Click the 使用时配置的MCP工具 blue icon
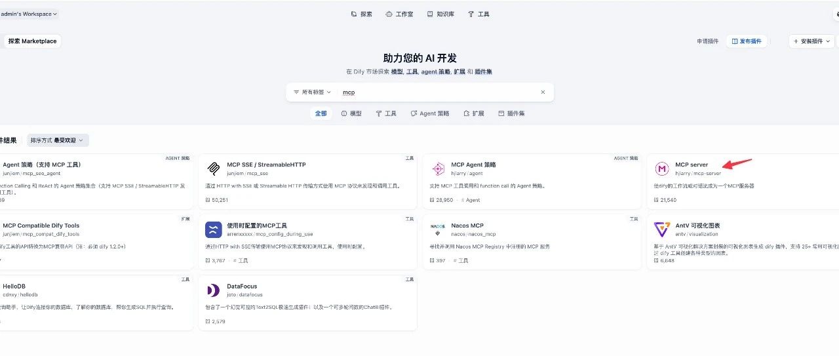Viewport: 839px width, 356px height. pyautogui.click(x=213, y=229)
